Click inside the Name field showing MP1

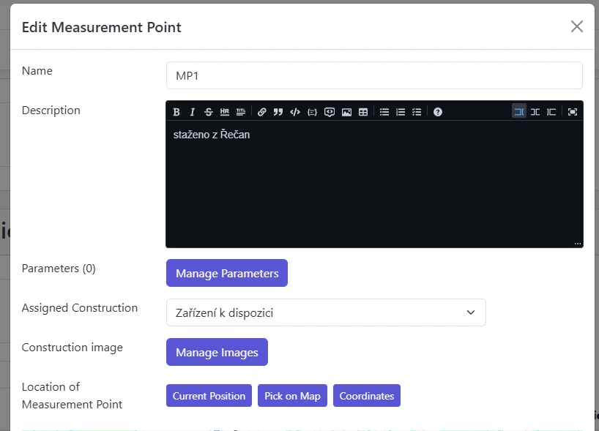pos(374,75)
